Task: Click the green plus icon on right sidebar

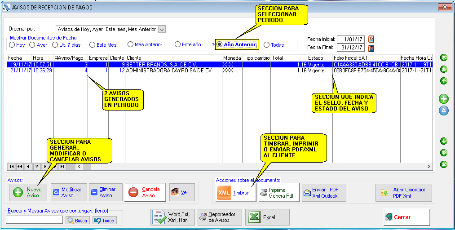Action: pos(444,99)
